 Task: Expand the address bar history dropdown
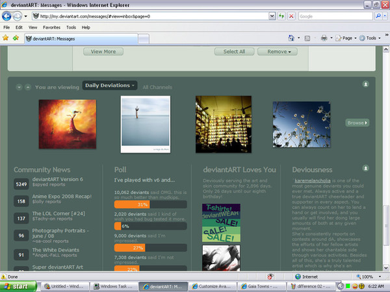tap(272, 16)
